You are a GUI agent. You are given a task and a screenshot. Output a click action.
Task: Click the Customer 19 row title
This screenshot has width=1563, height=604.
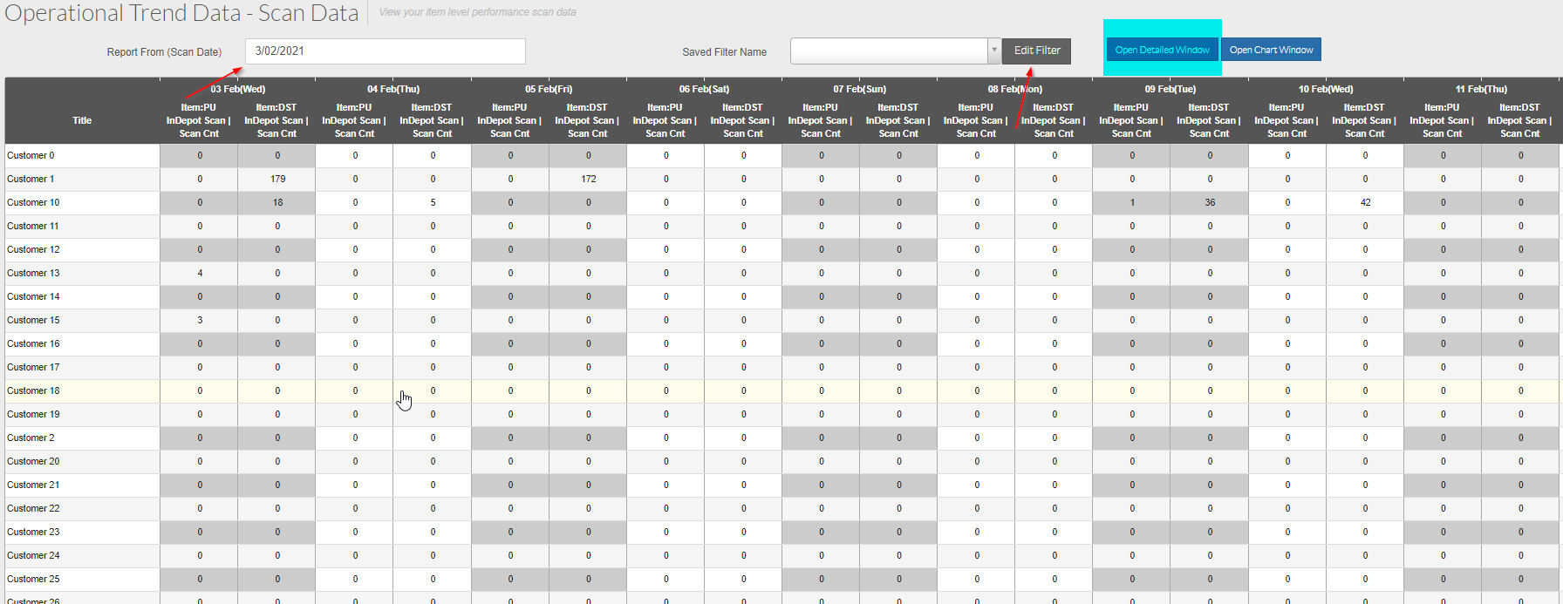click(x=33, y=415)
